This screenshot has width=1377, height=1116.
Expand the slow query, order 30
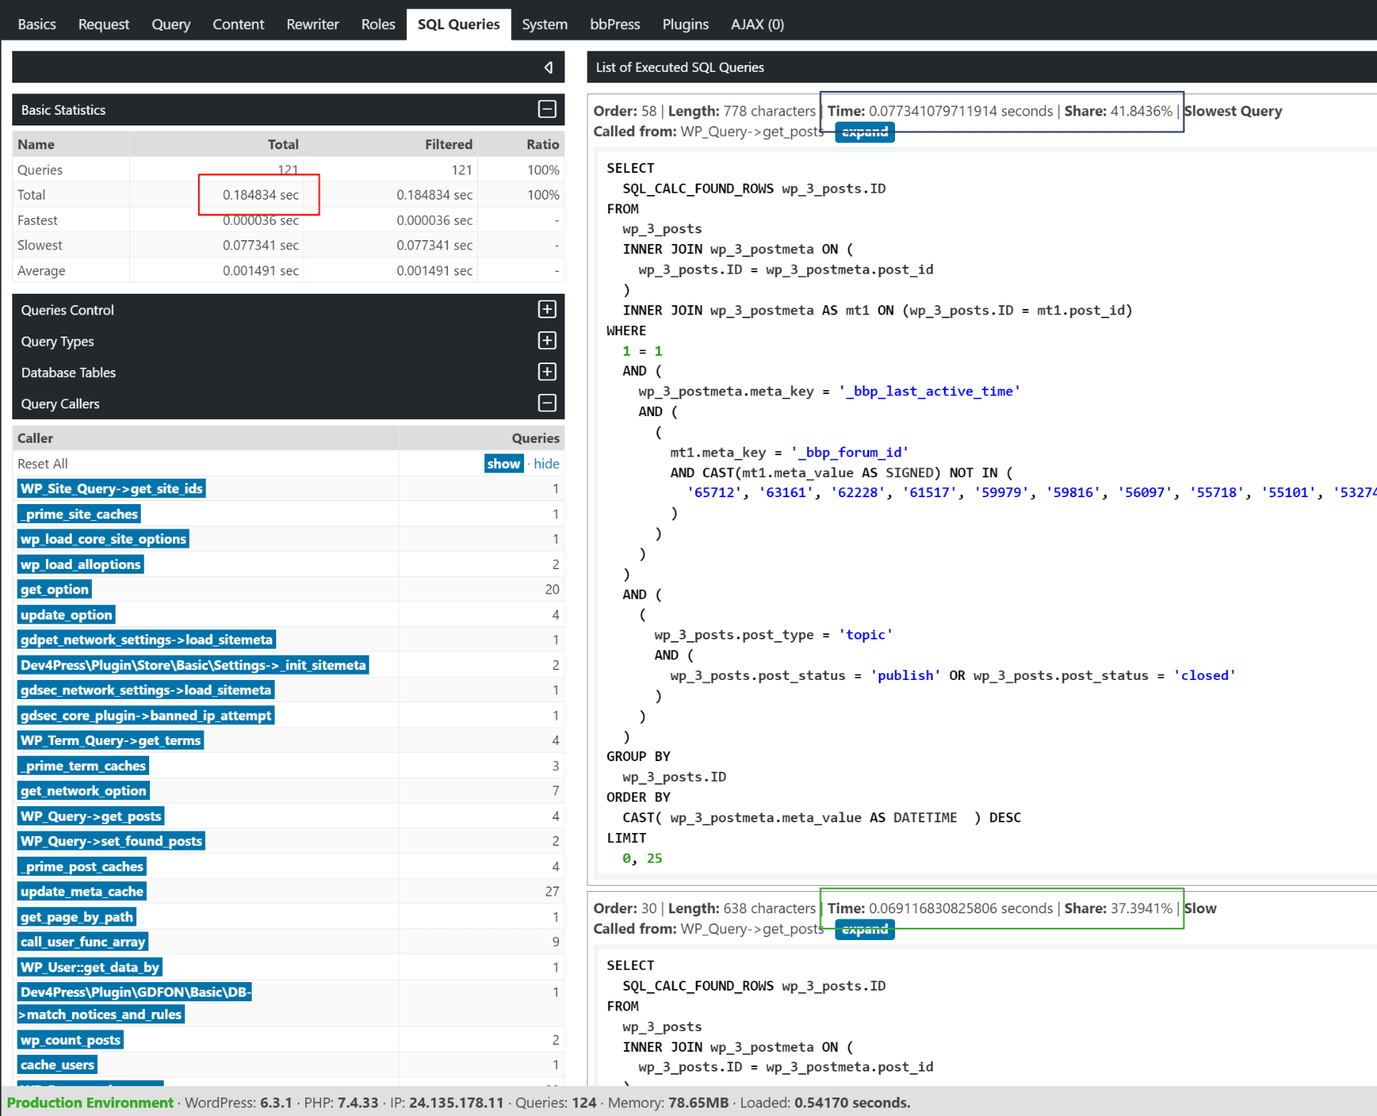pyautogui.click(x=864, y=929)
